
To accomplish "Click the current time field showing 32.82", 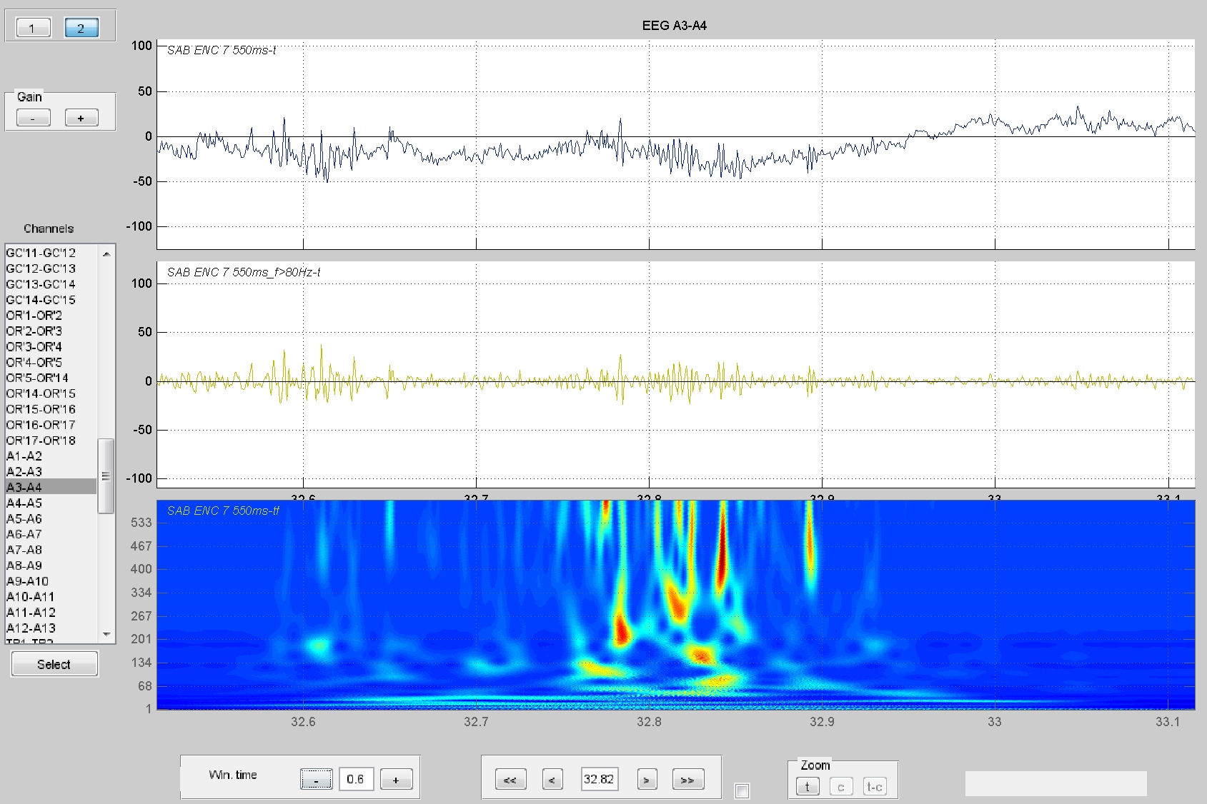I will [600, 779].
